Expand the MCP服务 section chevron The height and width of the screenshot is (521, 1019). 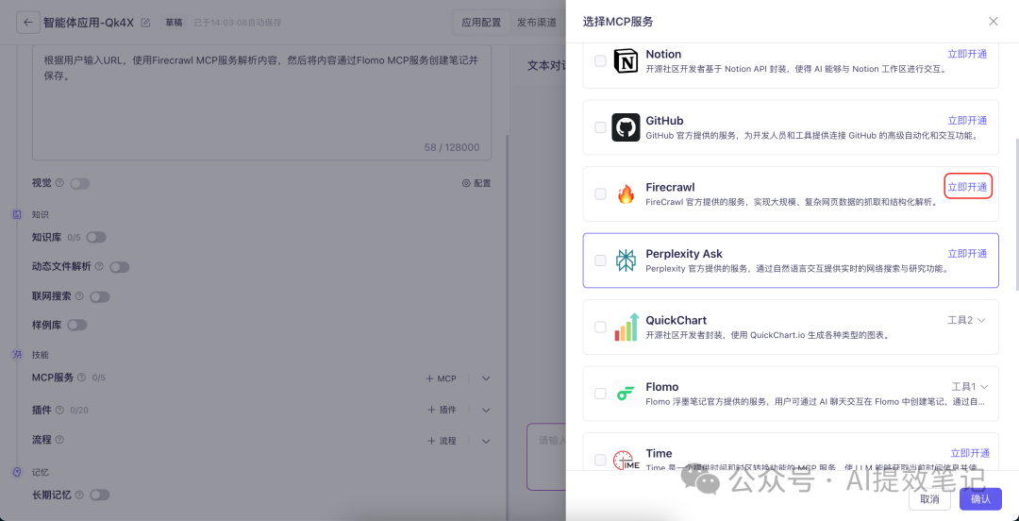[x=486, y=378]
